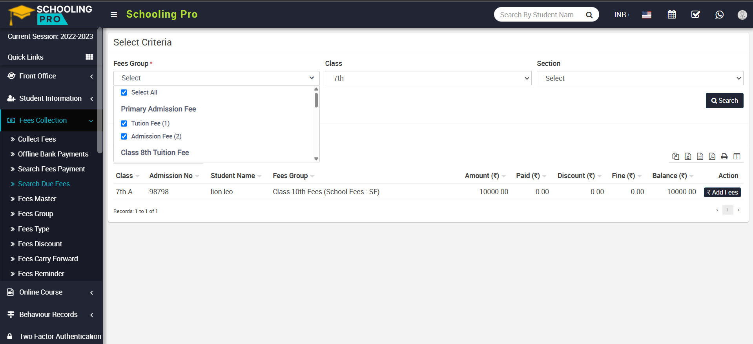Open Search Fees Payment menu item
Image resolution: width=753 pixels, height=344 pixels.
pyautogui.click(x=51, y=169)
